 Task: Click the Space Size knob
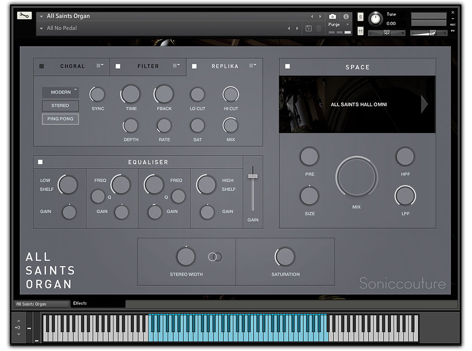(309, 196)
